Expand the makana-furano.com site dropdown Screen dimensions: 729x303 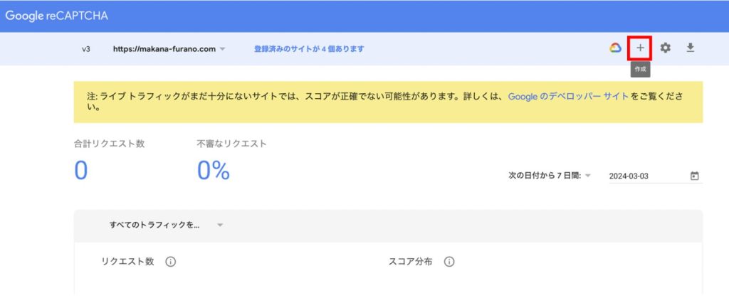click(222, 49)
